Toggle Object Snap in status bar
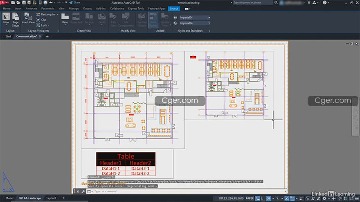 (292, 198)
